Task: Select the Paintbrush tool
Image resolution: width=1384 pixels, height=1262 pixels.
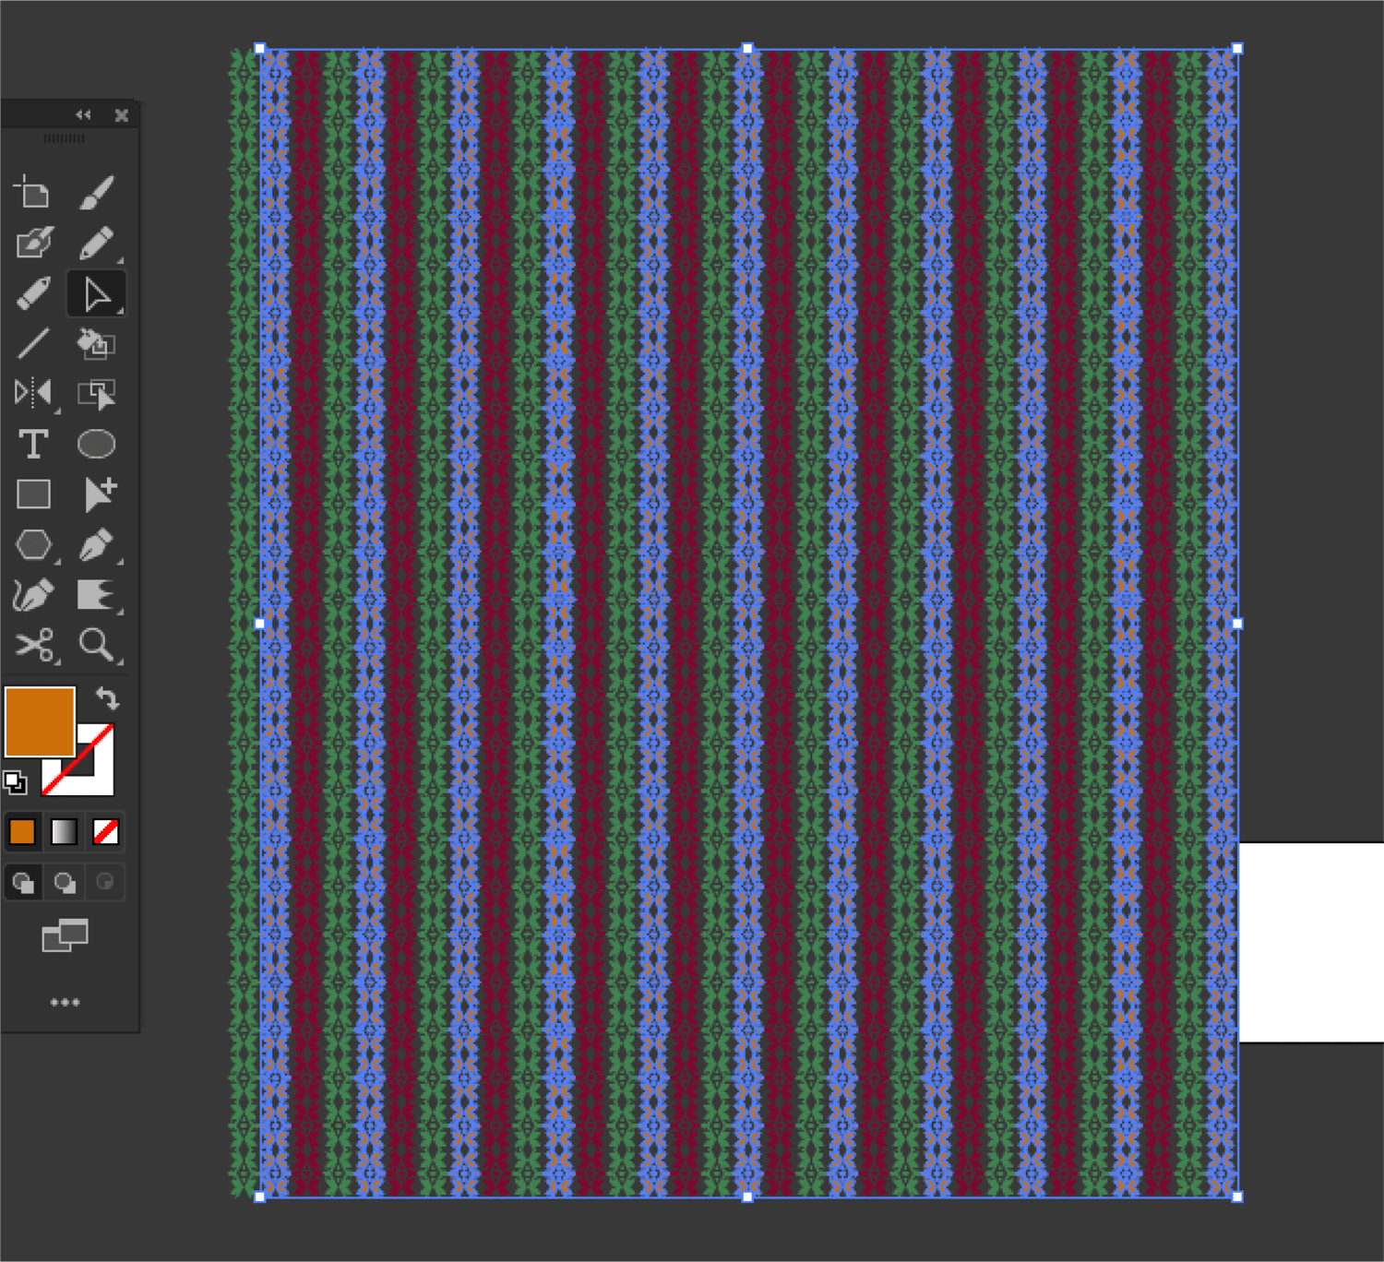Action: pyautogui.click(x=97, y=191)
